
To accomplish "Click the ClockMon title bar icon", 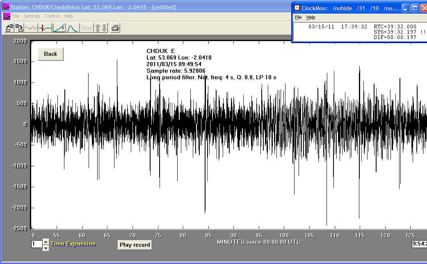I will click(x=297, y=8).
